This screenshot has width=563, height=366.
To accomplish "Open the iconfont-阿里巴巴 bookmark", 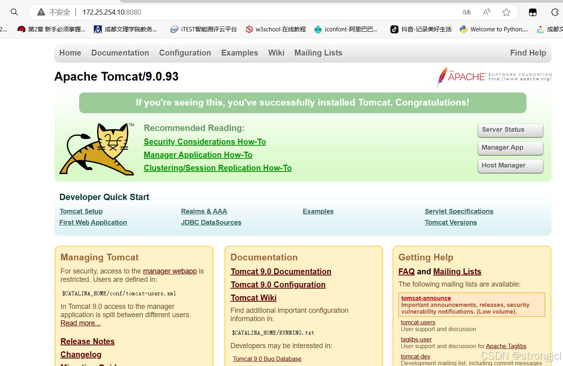I will 346,29.
